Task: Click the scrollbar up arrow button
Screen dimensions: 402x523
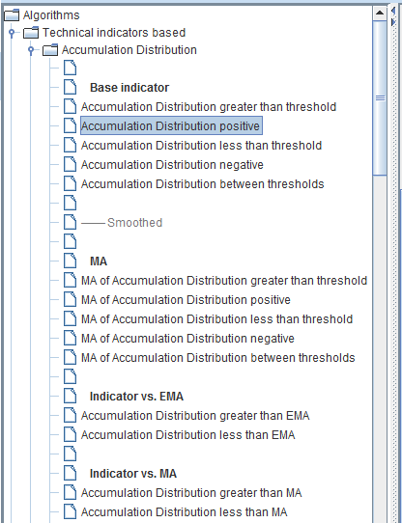Action: [380, 13]
